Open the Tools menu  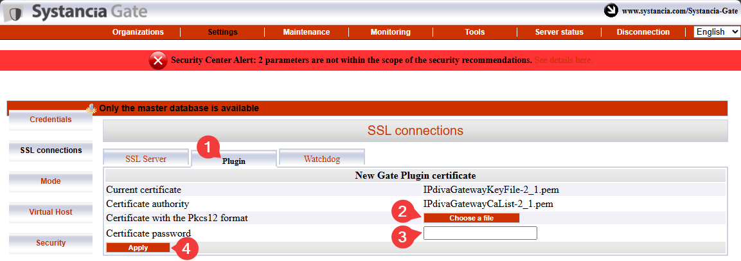474,32
